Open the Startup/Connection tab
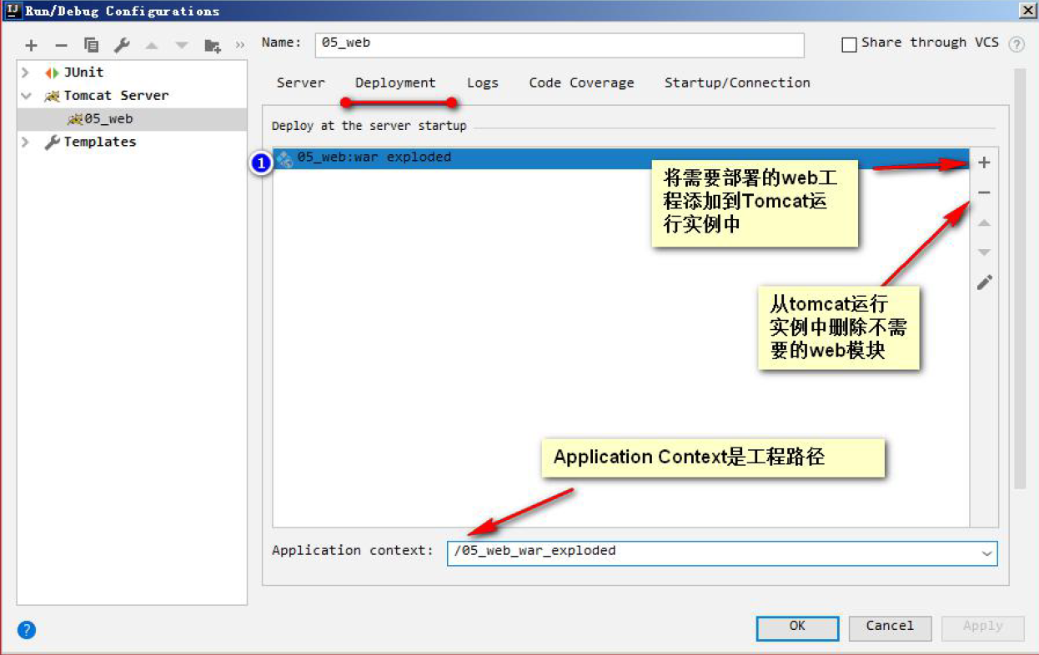The height and width of the screenshot is (655, 1039). 737,82
